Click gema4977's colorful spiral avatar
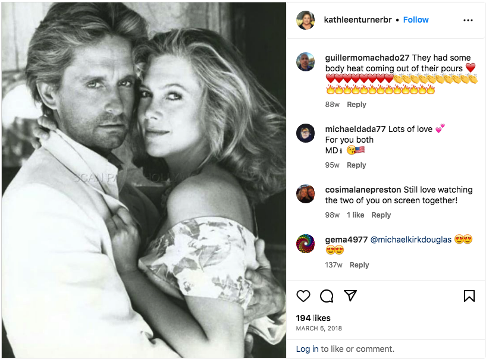The image size is (486, 359). (306, 244)
